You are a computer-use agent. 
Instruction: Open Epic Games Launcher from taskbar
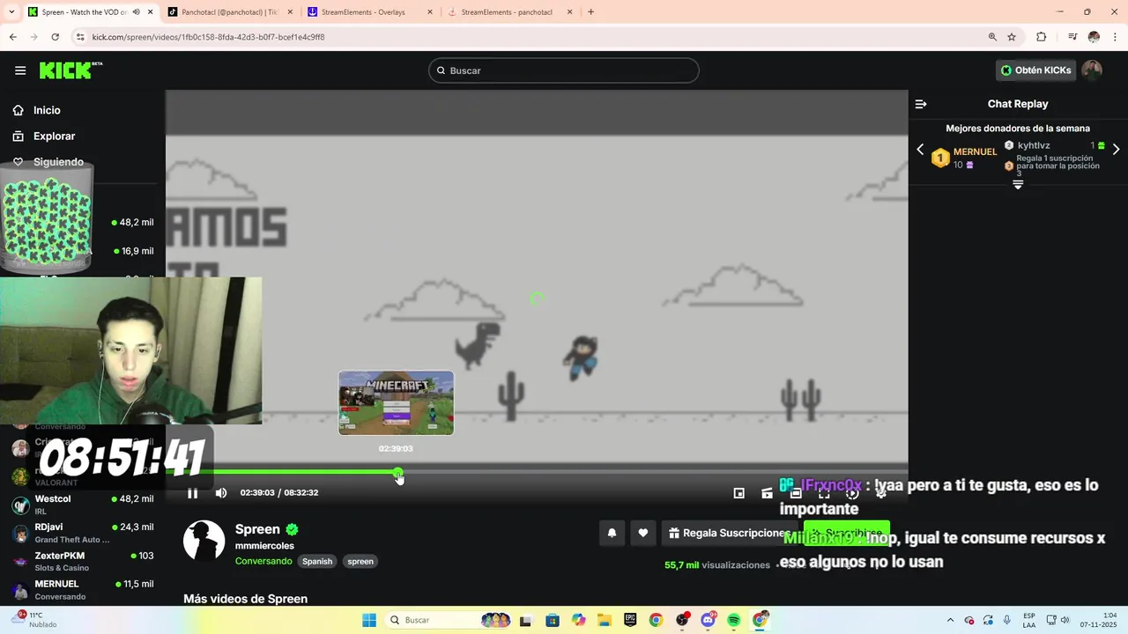coord(630,620)
